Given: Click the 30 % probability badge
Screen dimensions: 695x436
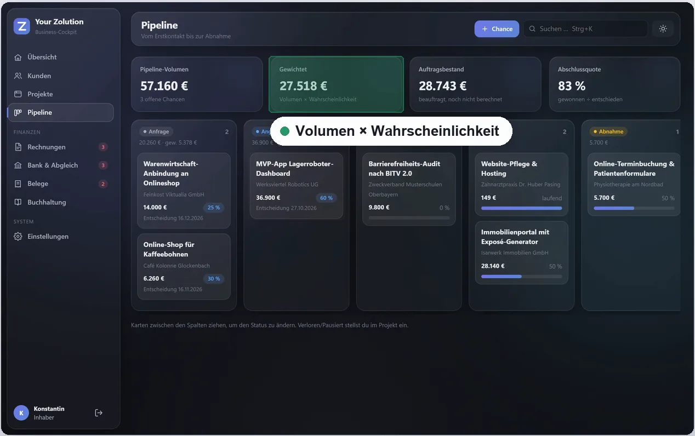Looking at the screenshot, I should click(214, 279).
